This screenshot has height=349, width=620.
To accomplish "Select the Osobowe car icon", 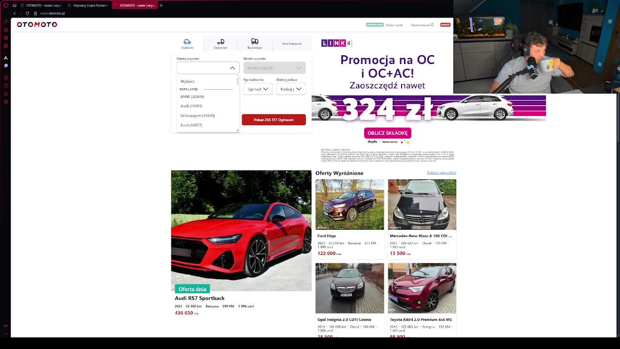I will pyautogui.click(x=187, y=42).
